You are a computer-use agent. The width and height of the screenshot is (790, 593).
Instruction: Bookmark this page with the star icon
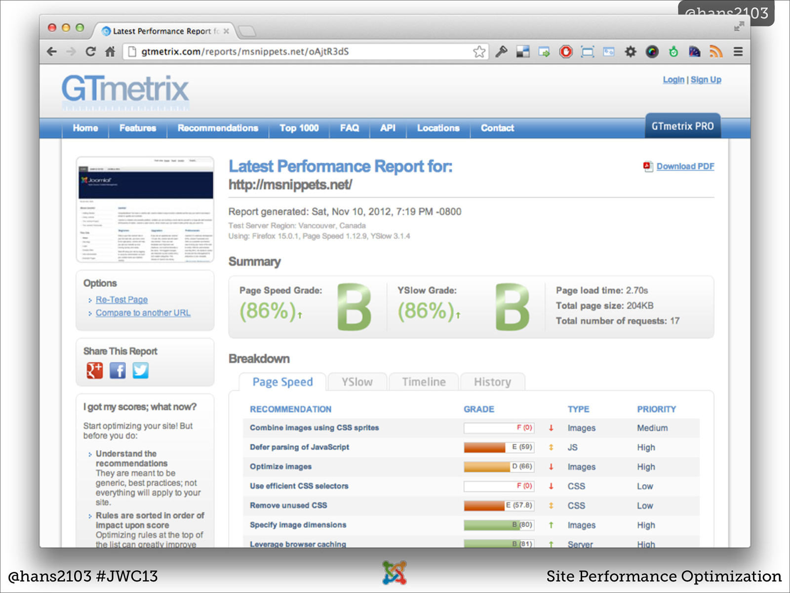coord(479,51)
